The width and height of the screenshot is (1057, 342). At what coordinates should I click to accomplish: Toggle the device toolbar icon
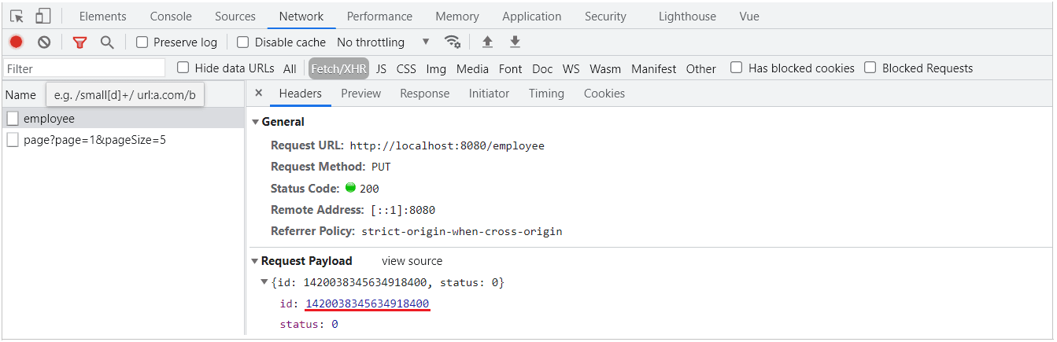coord(43,16)
